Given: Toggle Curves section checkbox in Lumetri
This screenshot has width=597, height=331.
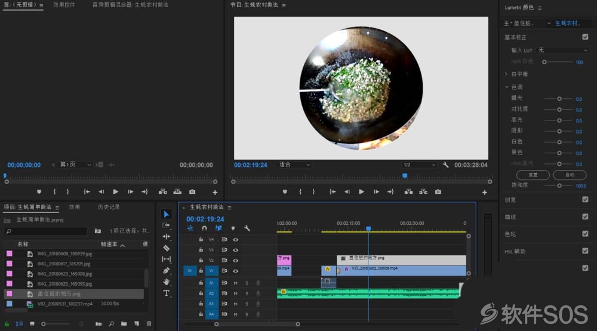Looking at the screenshot, I should [585, 216].
